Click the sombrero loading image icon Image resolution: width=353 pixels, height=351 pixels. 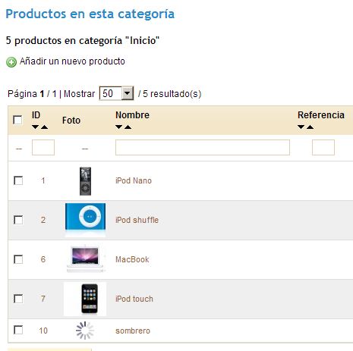click(85, 331)
